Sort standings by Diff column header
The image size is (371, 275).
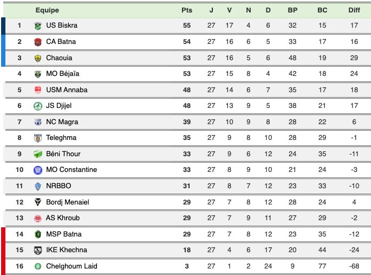coord(354,10)
